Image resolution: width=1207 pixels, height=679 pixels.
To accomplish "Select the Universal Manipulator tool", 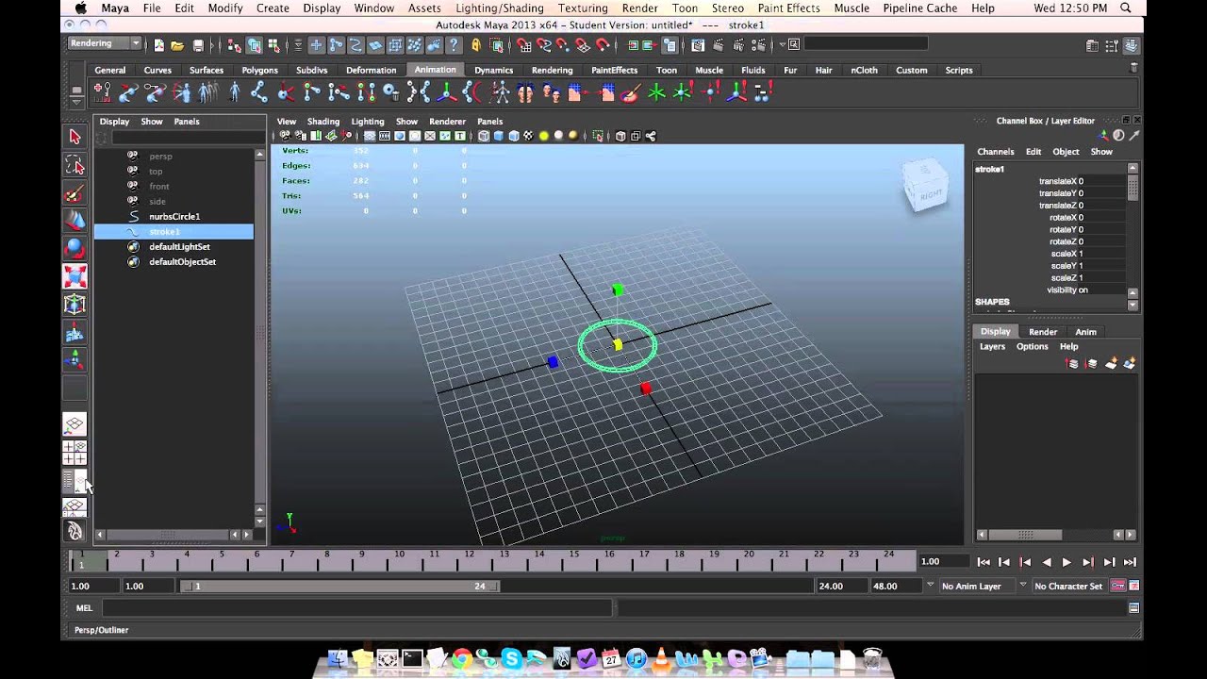I will (74, 305).
